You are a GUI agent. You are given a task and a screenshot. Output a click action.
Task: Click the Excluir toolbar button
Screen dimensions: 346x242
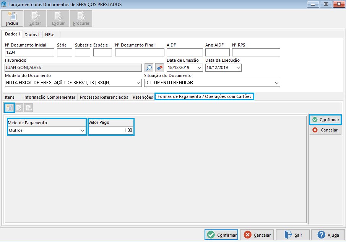58,18
